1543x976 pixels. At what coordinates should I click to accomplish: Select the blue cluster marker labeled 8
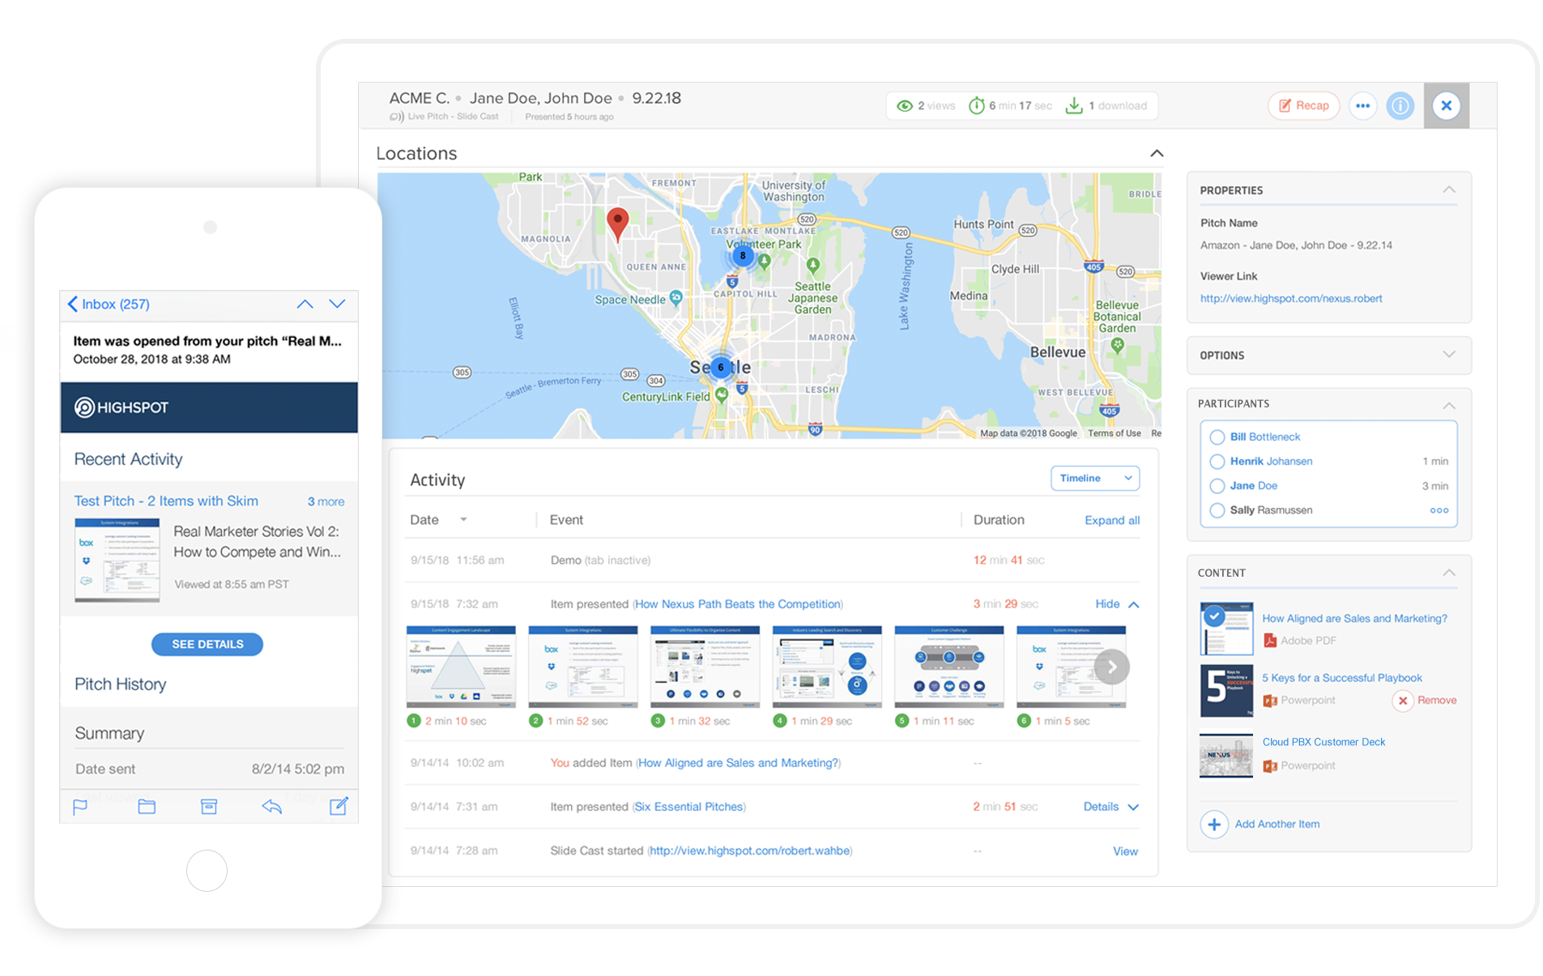pyautogui.click(x=742, y=256)
